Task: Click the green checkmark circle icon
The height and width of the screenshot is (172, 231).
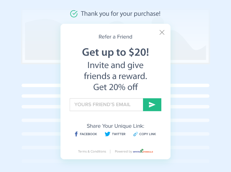Action: [74, 14]
